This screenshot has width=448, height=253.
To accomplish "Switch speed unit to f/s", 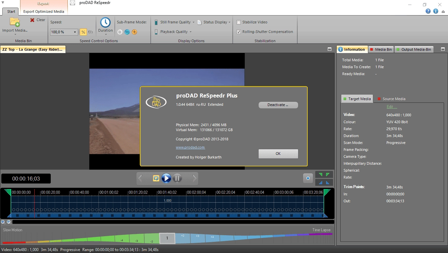I will pos(91,32).
